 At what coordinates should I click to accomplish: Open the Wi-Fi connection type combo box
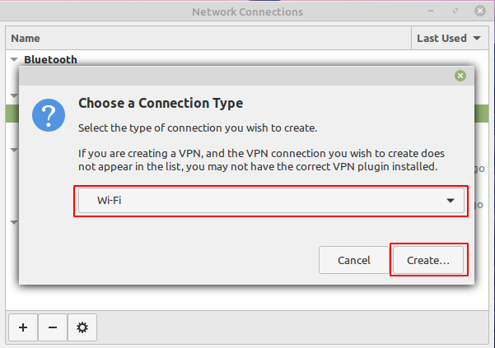(270, 201)
